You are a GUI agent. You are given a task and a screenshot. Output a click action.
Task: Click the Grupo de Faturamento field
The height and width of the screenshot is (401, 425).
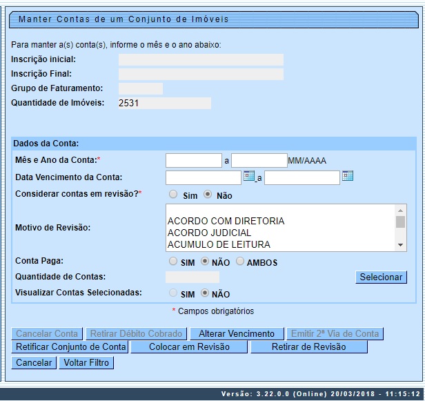(x=141, y=88)
